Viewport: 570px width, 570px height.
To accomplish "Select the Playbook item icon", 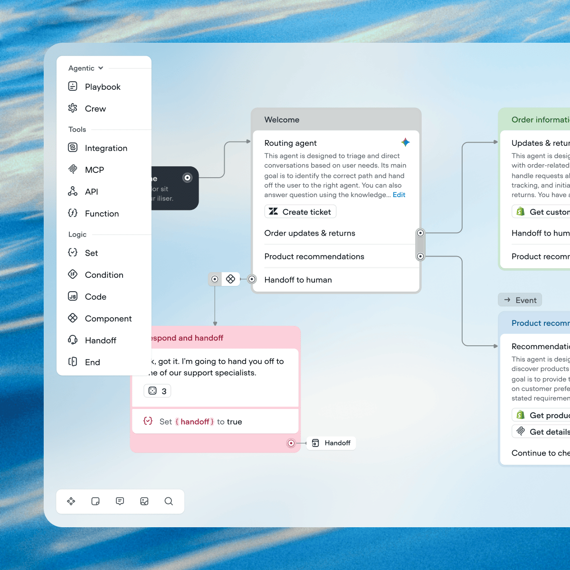I will [x=73, y=86].
